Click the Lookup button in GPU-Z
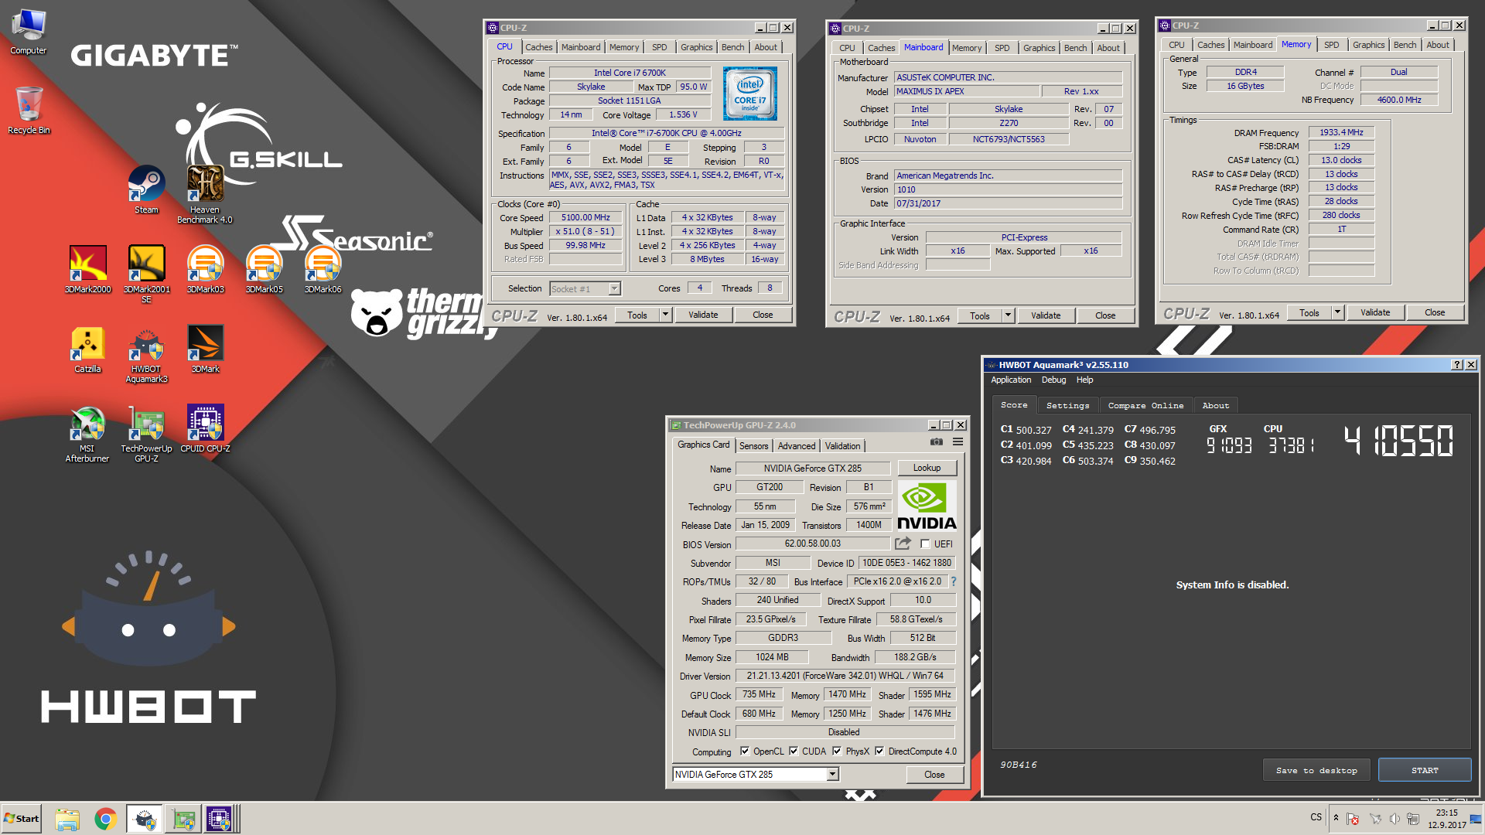The height and width of the screenshot is (835, 1485). [x=927, y=468]
